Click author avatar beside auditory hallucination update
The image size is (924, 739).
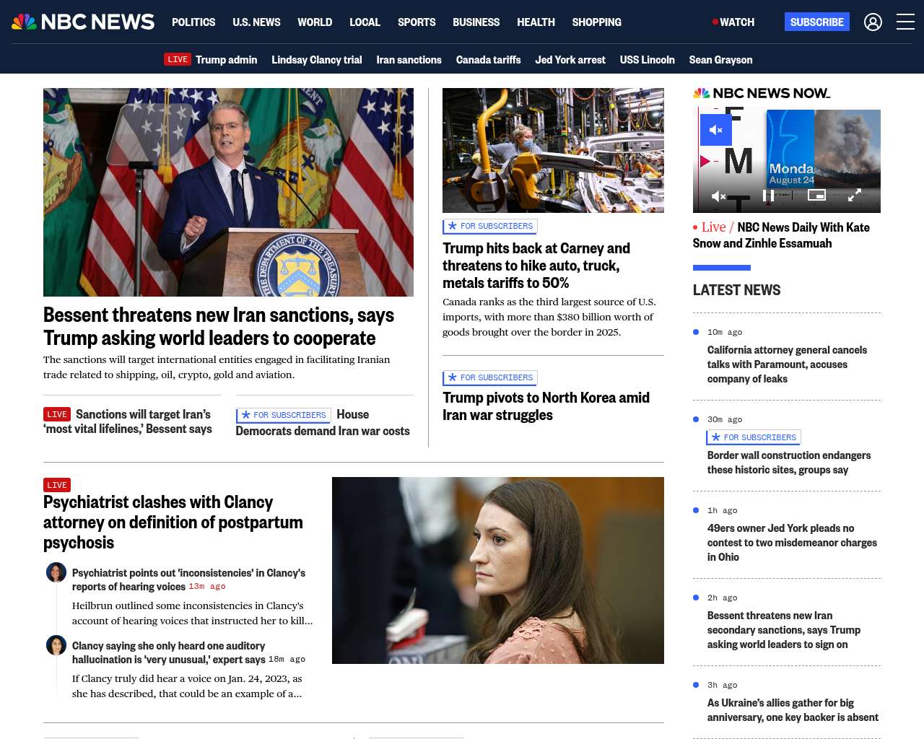pyautogui.click(x=56, y=645)
